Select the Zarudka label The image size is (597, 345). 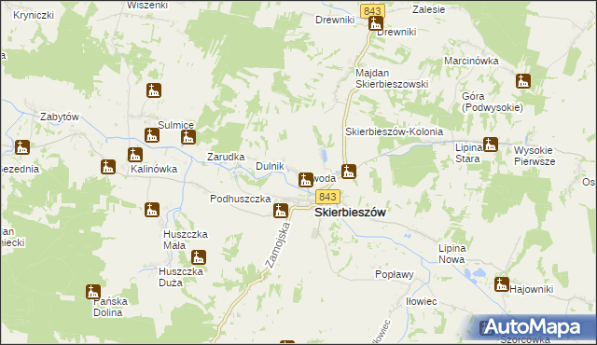(226, 157)
